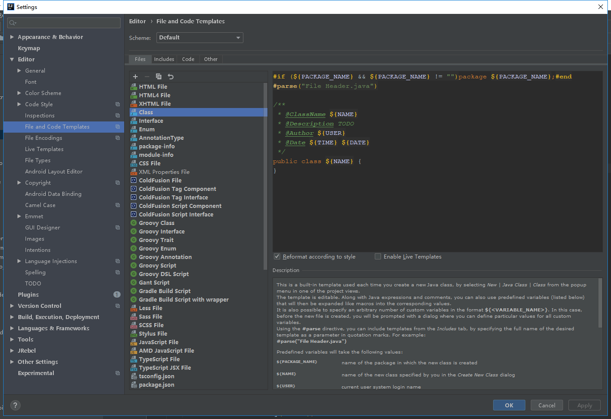Switch to the Includes tab

click(x=164, y=59)
